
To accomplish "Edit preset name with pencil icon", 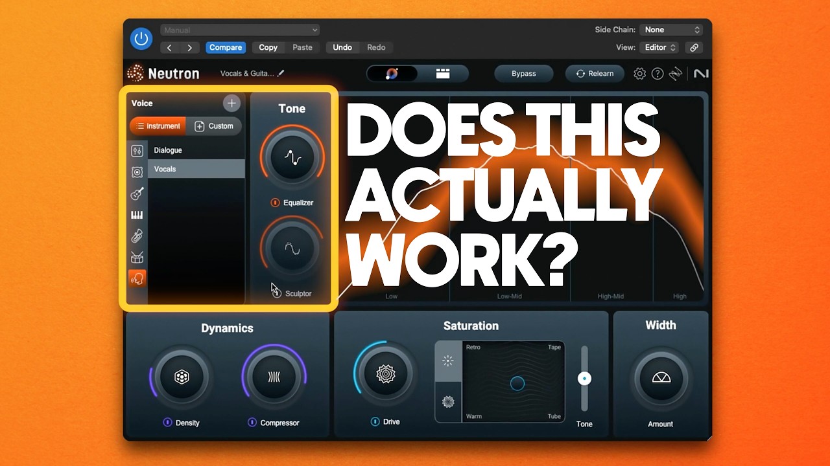I will click(x=281, y=73).
